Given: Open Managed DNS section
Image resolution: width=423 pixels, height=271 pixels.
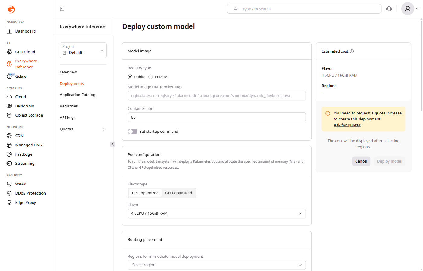Looking at the screenshot, I should 24,145.
